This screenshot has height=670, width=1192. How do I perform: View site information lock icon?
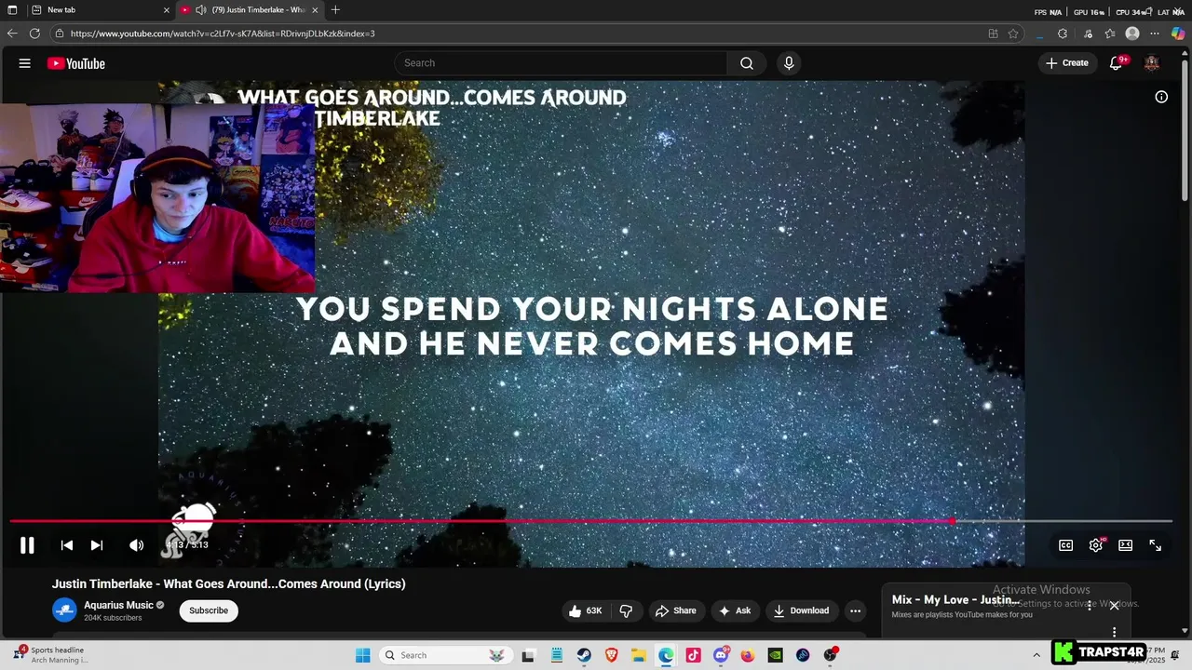tap(60, 33)
